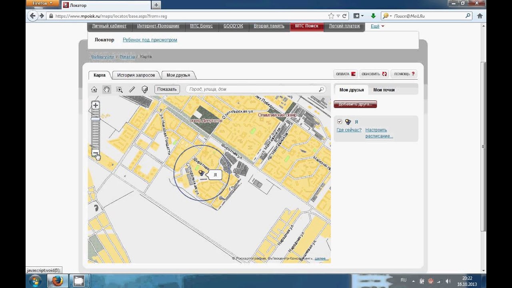Click the browser forward arrow

pyautogui.click(x=42, y=16)
